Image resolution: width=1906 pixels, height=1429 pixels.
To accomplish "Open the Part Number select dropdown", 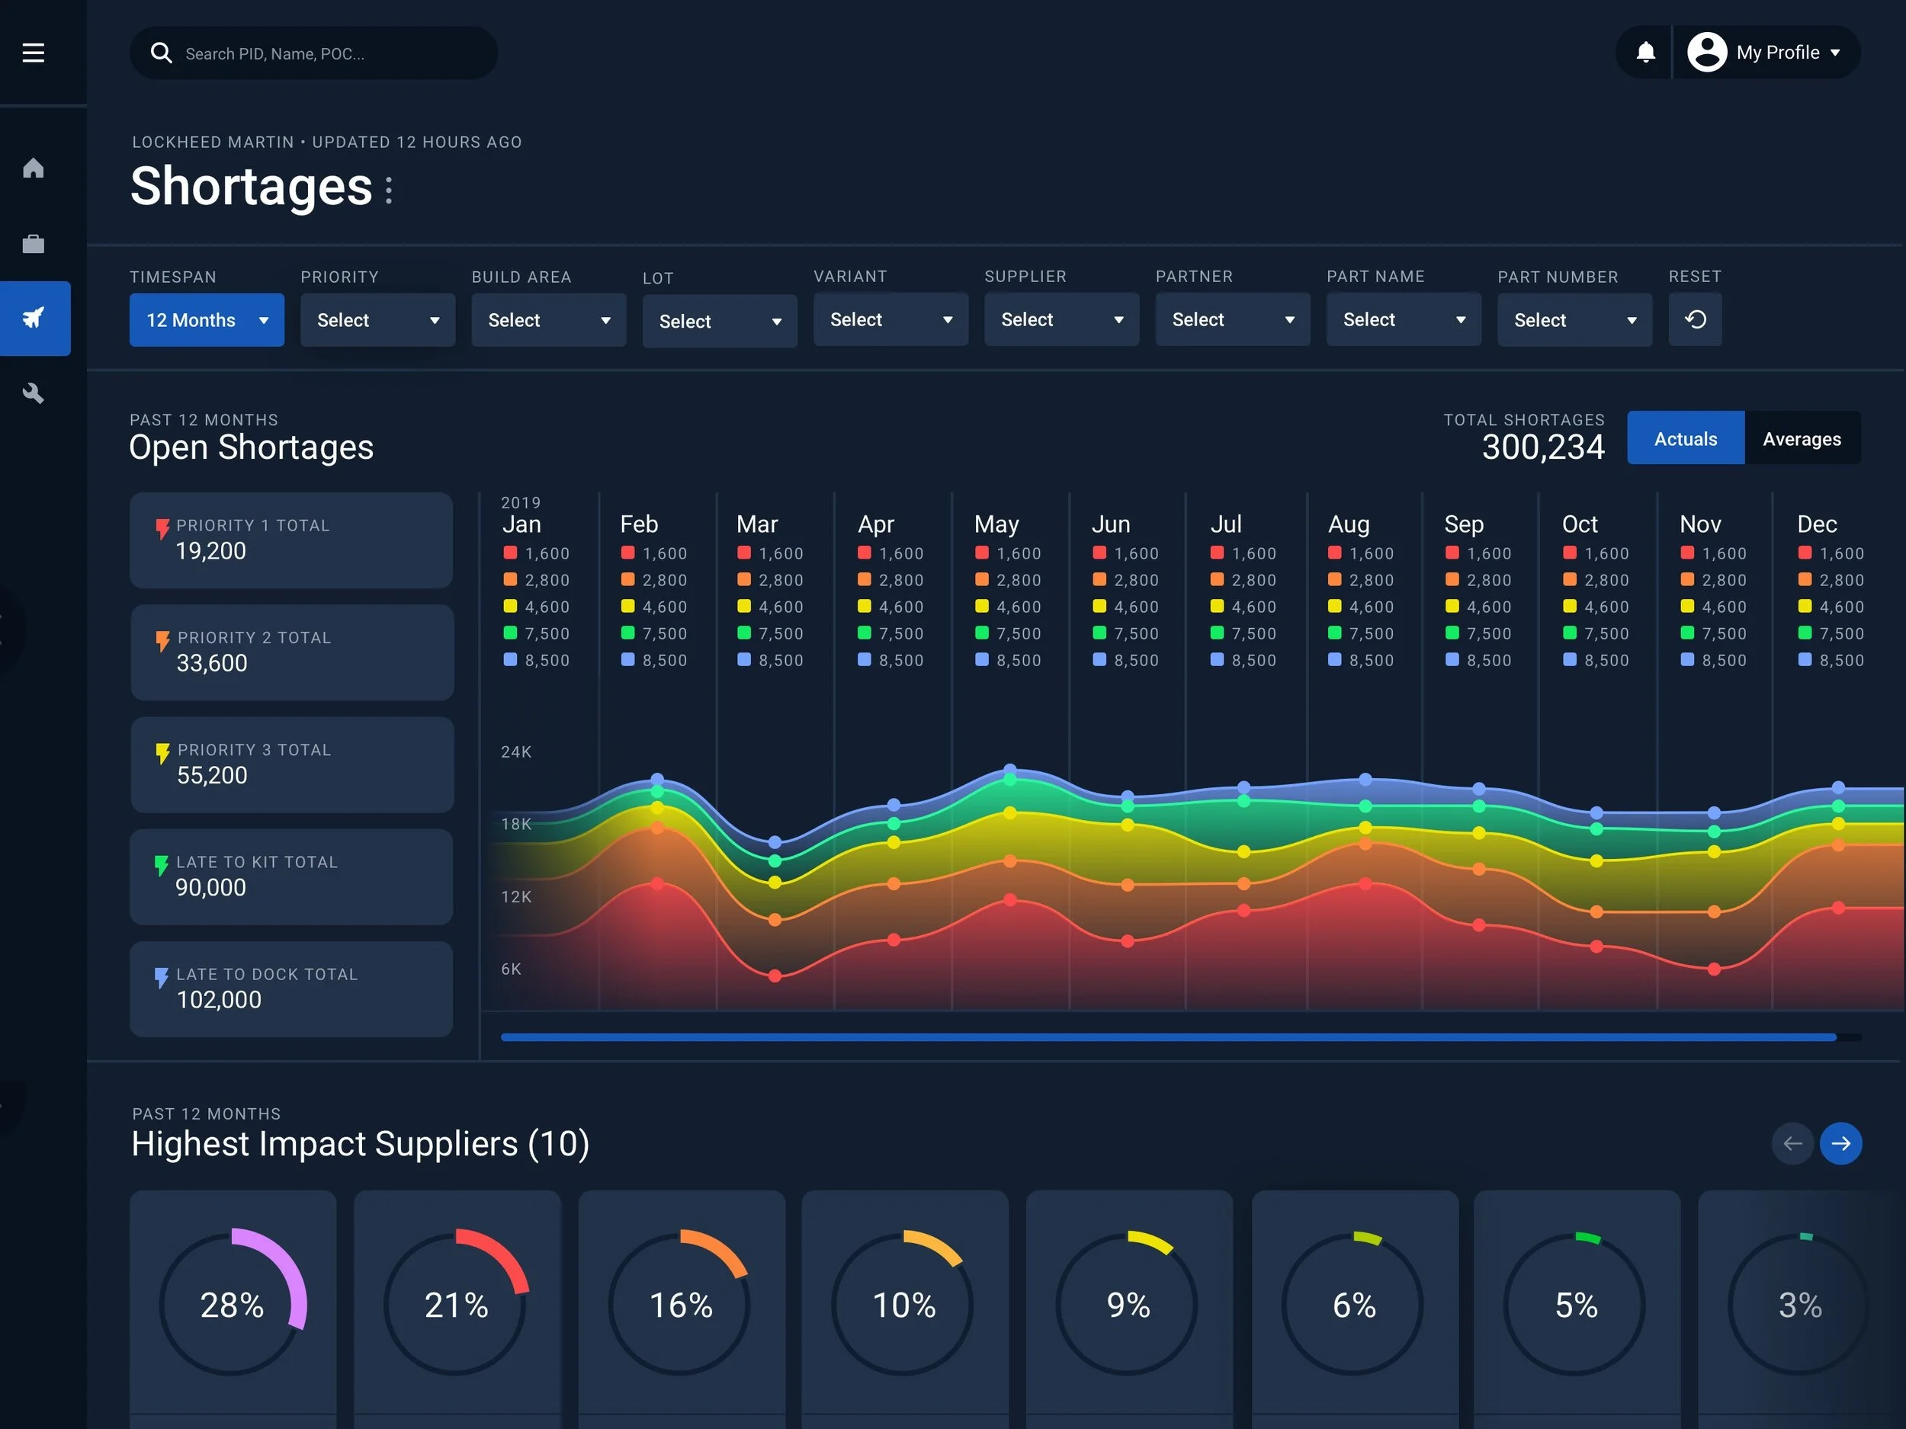I will point(1574,319).
